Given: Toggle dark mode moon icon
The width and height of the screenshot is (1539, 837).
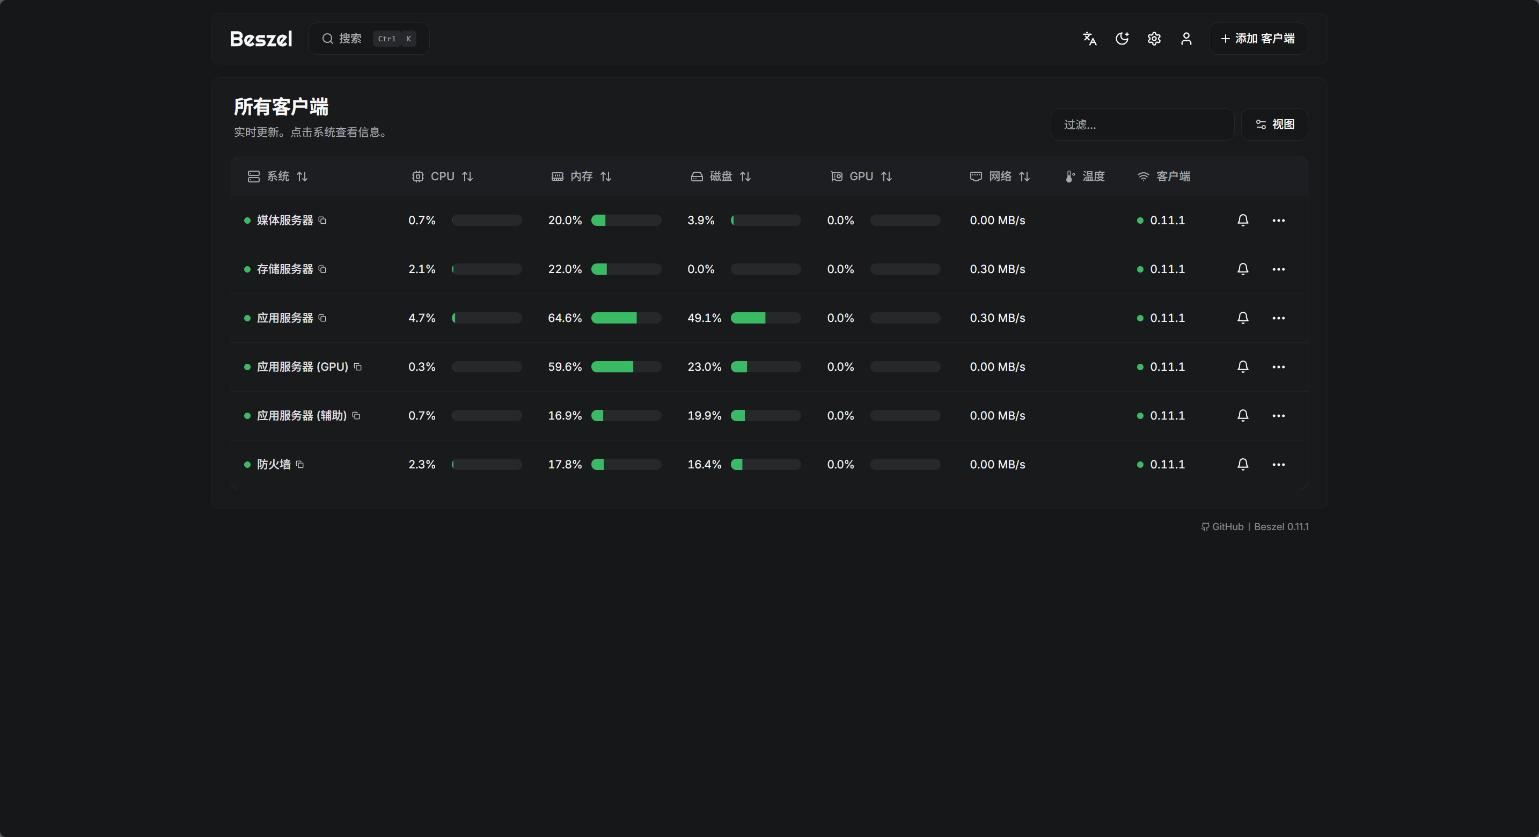Looking at the screenshot, I should (1122, 39).
